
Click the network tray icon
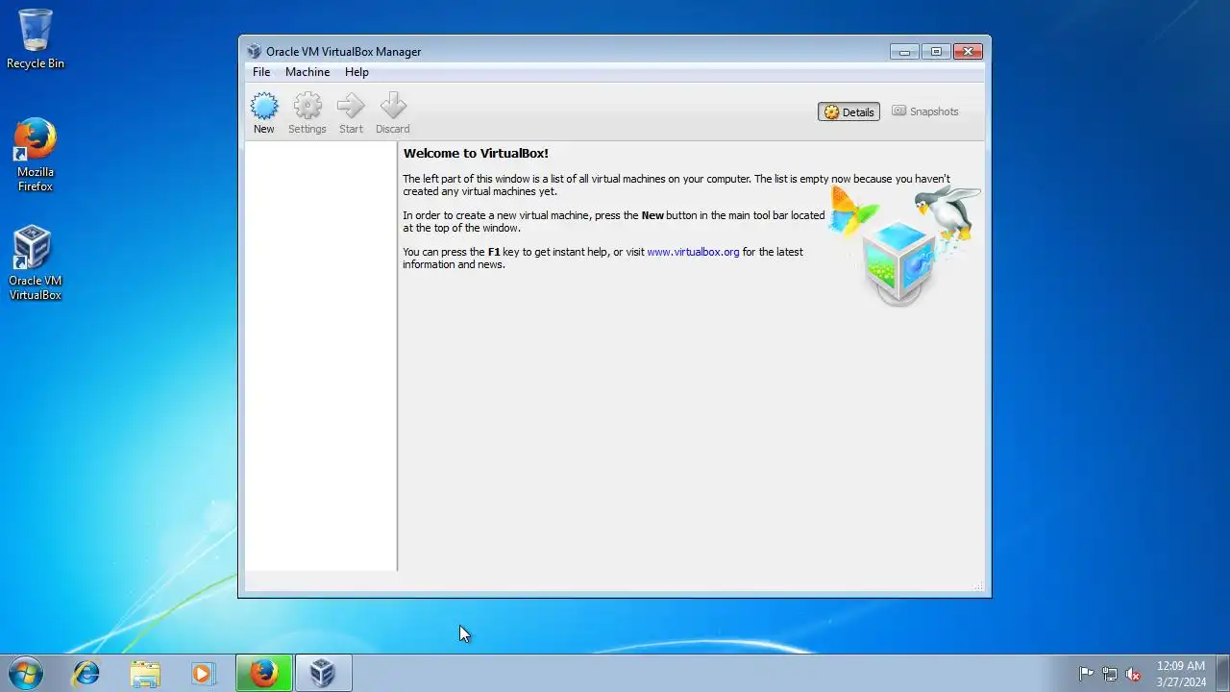tap(1110, 674)
